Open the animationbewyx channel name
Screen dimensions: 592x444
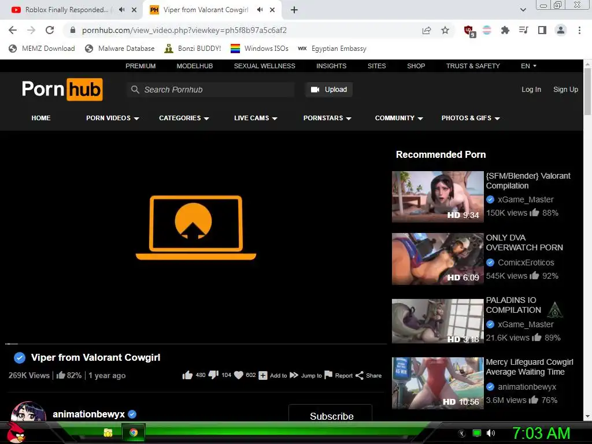[88, 414]
